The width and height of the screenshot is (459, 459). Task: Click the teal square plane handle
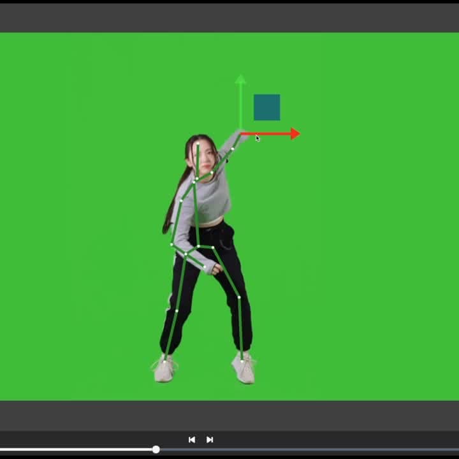pyautogui.click(x=266, y=107)
